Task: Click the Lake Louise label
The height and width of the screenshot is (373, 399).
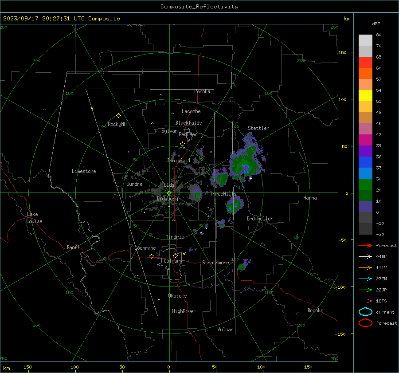Action: click(x=34, y=218)
